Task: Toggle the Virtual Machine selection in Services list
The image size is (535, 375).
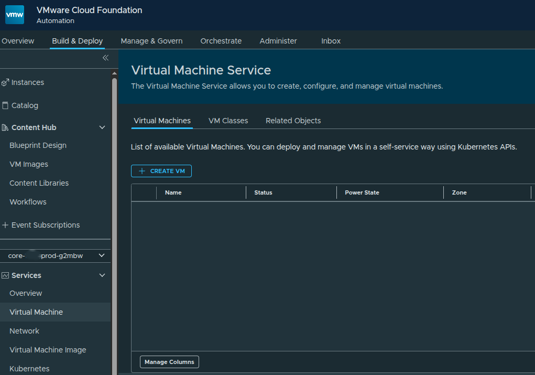Action: [36, 312]
